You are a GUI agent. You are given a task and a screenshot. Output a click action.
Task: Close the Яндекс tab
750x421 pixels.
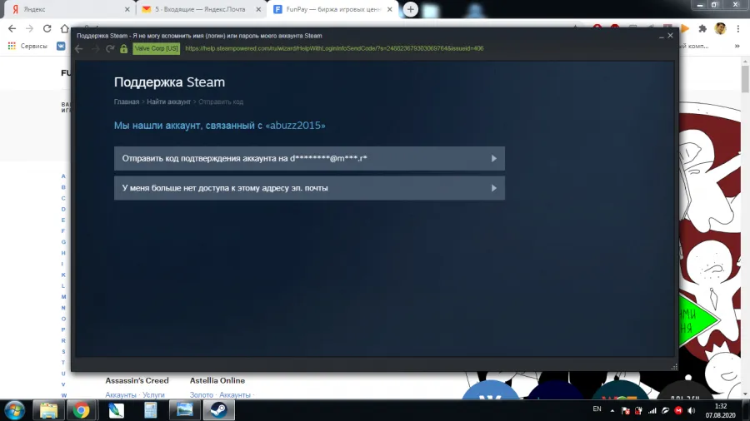127,9
